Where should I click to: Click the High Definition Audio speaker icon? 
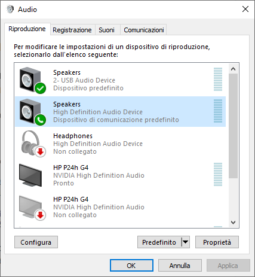[x=33, y=112]
